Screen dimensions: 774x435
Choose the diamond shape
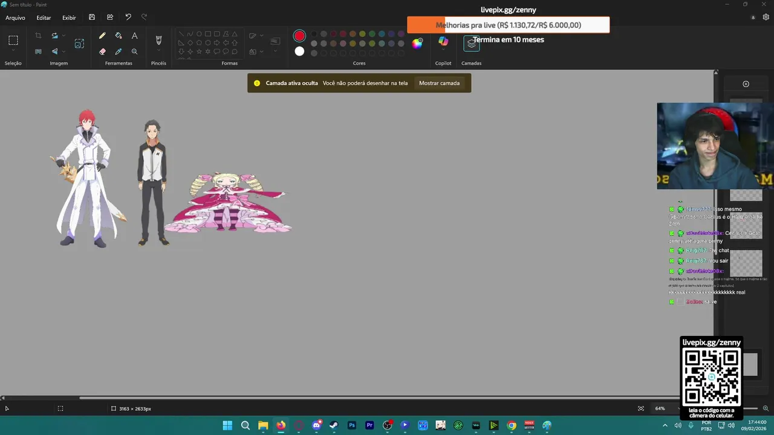tap(190, 43)
